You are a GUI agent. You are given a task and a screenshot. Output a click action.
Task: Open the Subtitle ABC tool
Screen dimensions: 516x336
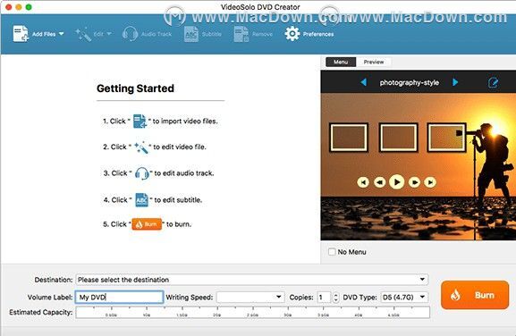click(191, 34)
